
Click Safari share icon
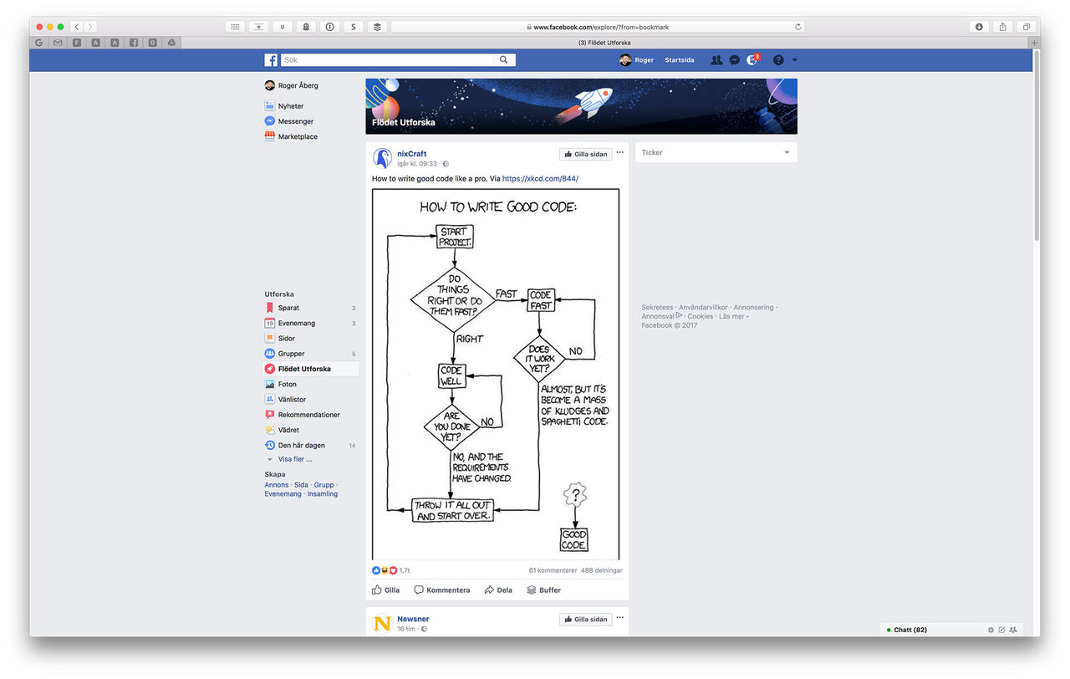[x=1003, y=27]
